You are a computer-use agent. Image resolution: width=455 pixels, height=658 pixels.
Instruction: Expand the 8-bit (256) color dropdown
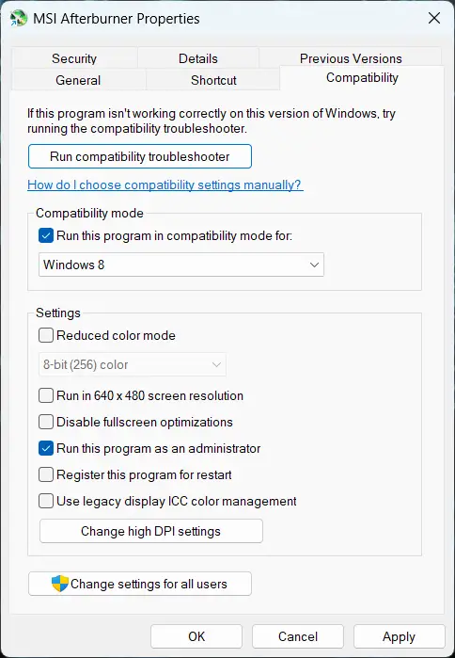tap(133, 364)
